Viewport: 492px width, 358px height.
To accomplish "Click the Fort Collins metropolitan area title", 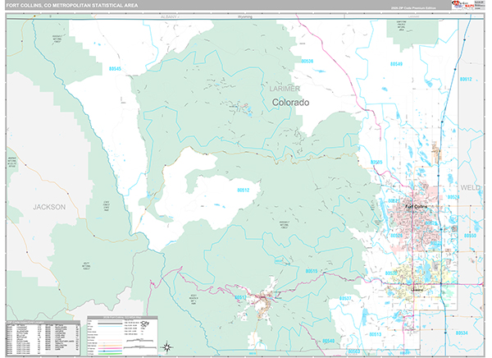I will (x=70, y=5).
